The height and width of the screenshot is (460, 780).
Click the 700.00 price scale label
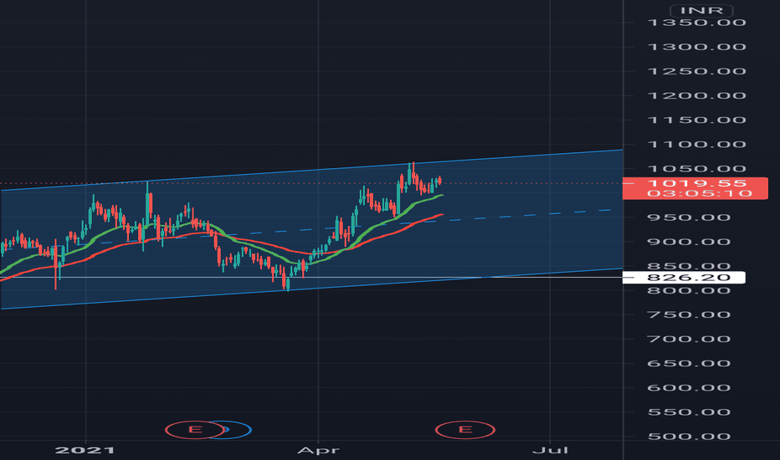(689, 339)
